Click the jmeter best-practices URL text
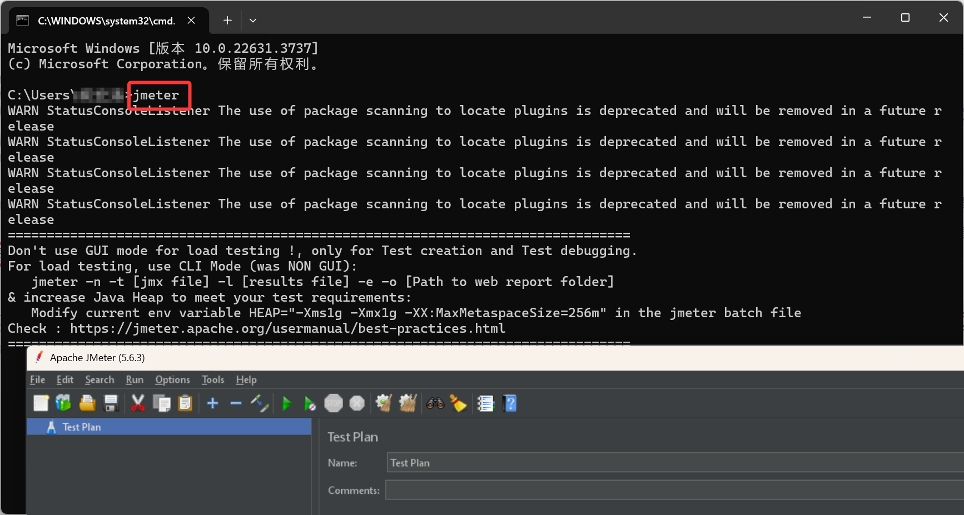The image size is (964, 515). click(x=287, y=328)
